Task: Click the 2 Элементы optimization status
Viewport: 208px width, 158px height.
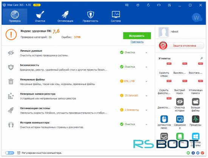Action: pos(129,110)
